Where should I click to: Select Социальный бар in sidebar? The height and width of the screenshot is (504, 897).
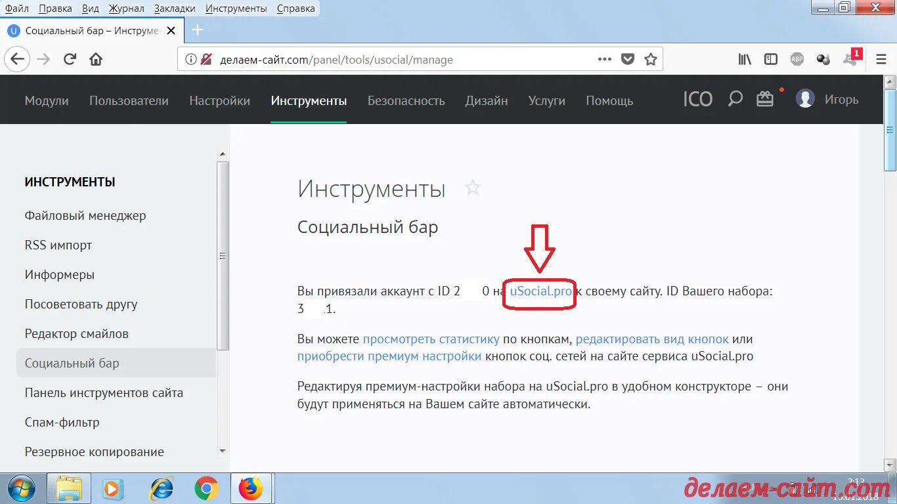click(116, 363)
